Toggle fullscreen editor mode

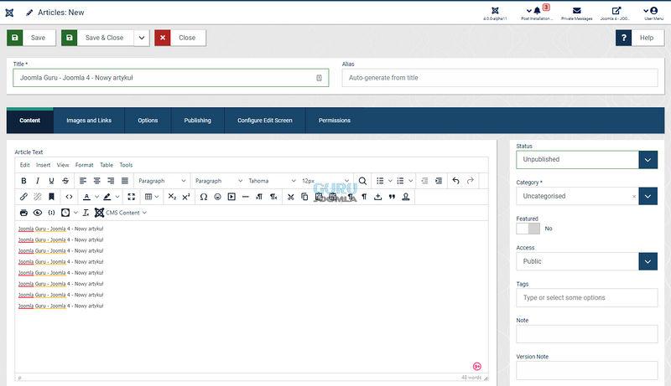[x=132, y=197]
